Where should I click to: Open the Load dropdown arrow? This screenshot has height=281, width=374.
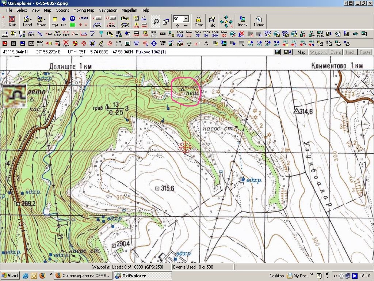[x=31, y=19]
